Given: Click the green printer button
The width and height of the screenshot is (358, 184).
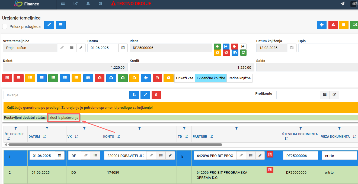Looking at the screenshot, I should click(123, 78).
